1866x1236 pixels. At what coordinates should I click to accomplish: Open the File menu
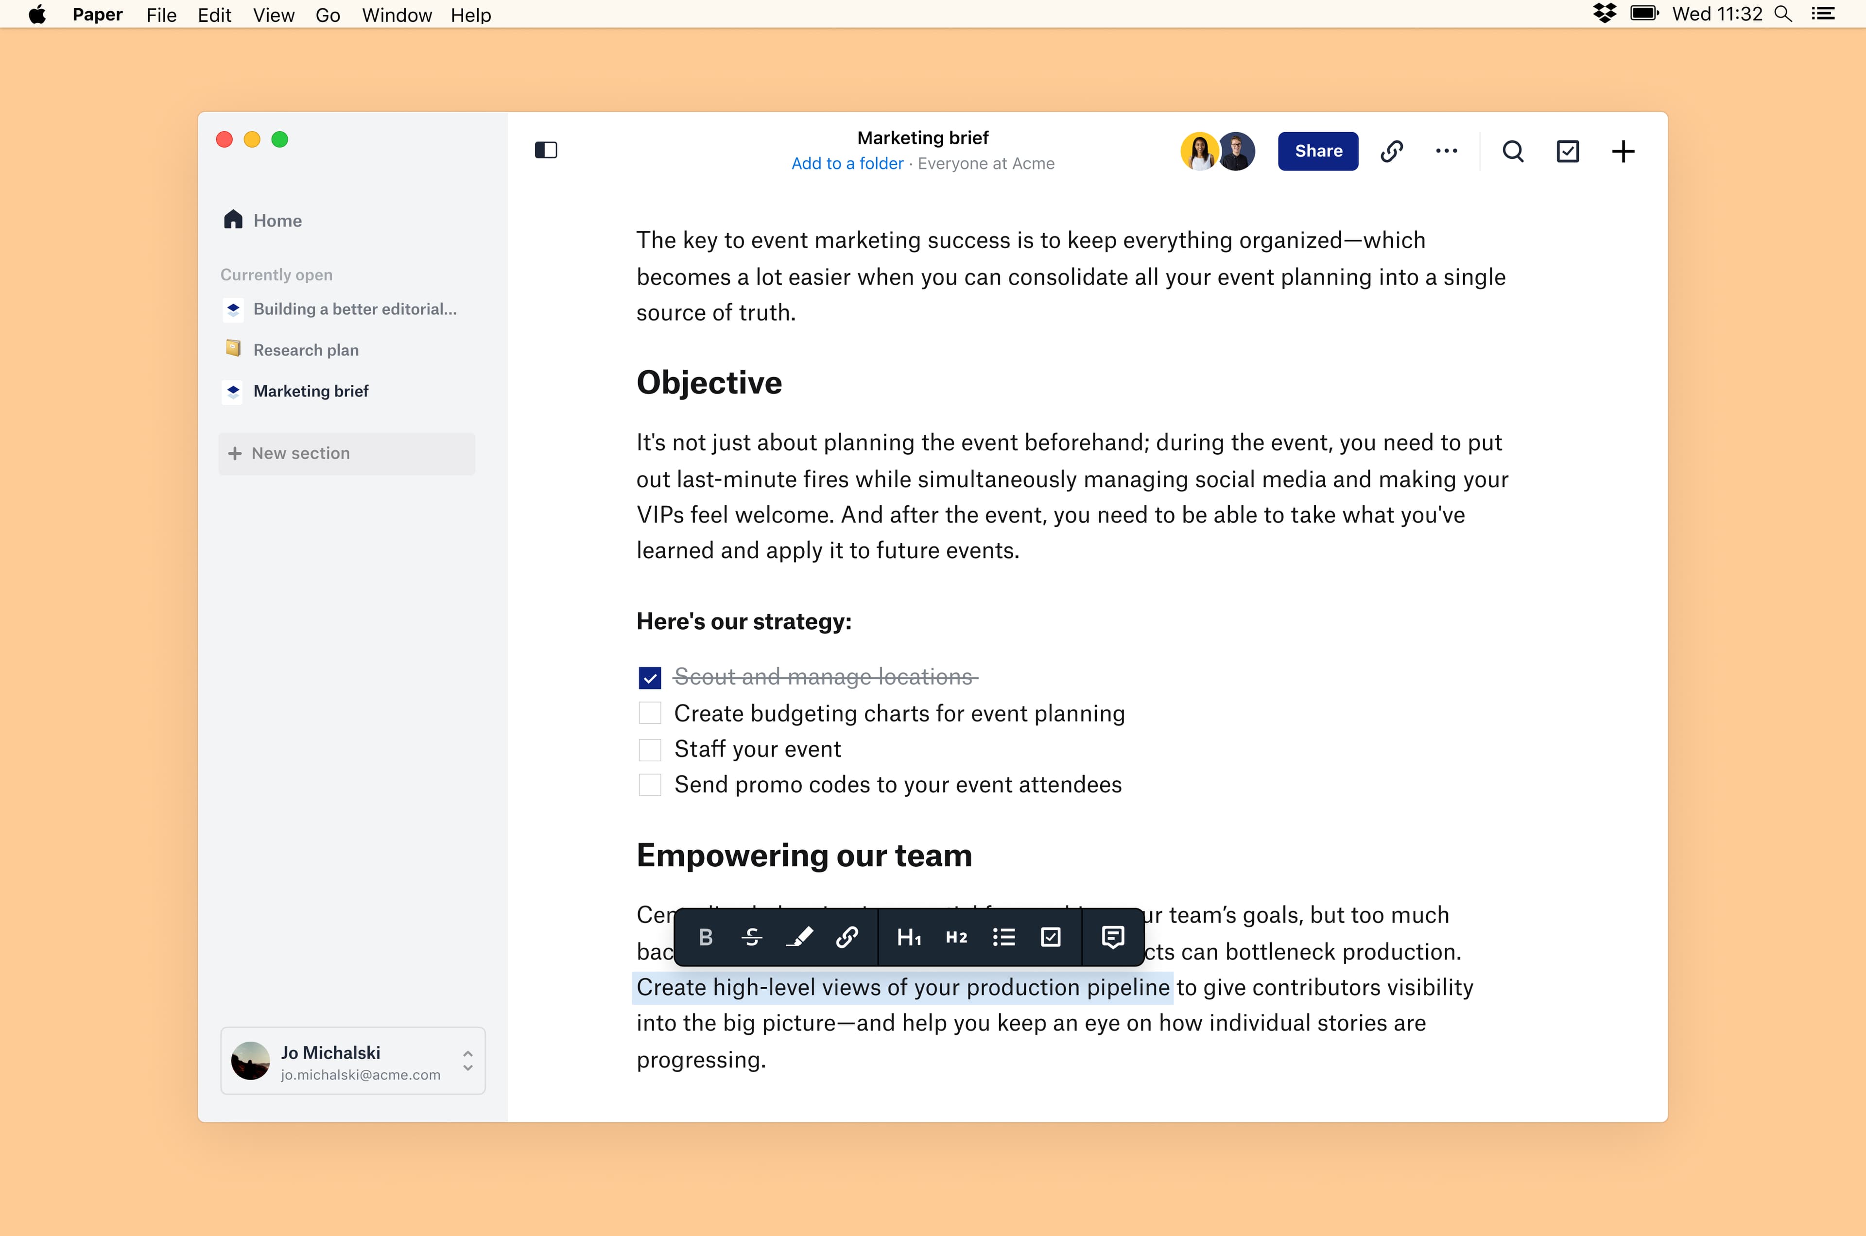point(161,14)
